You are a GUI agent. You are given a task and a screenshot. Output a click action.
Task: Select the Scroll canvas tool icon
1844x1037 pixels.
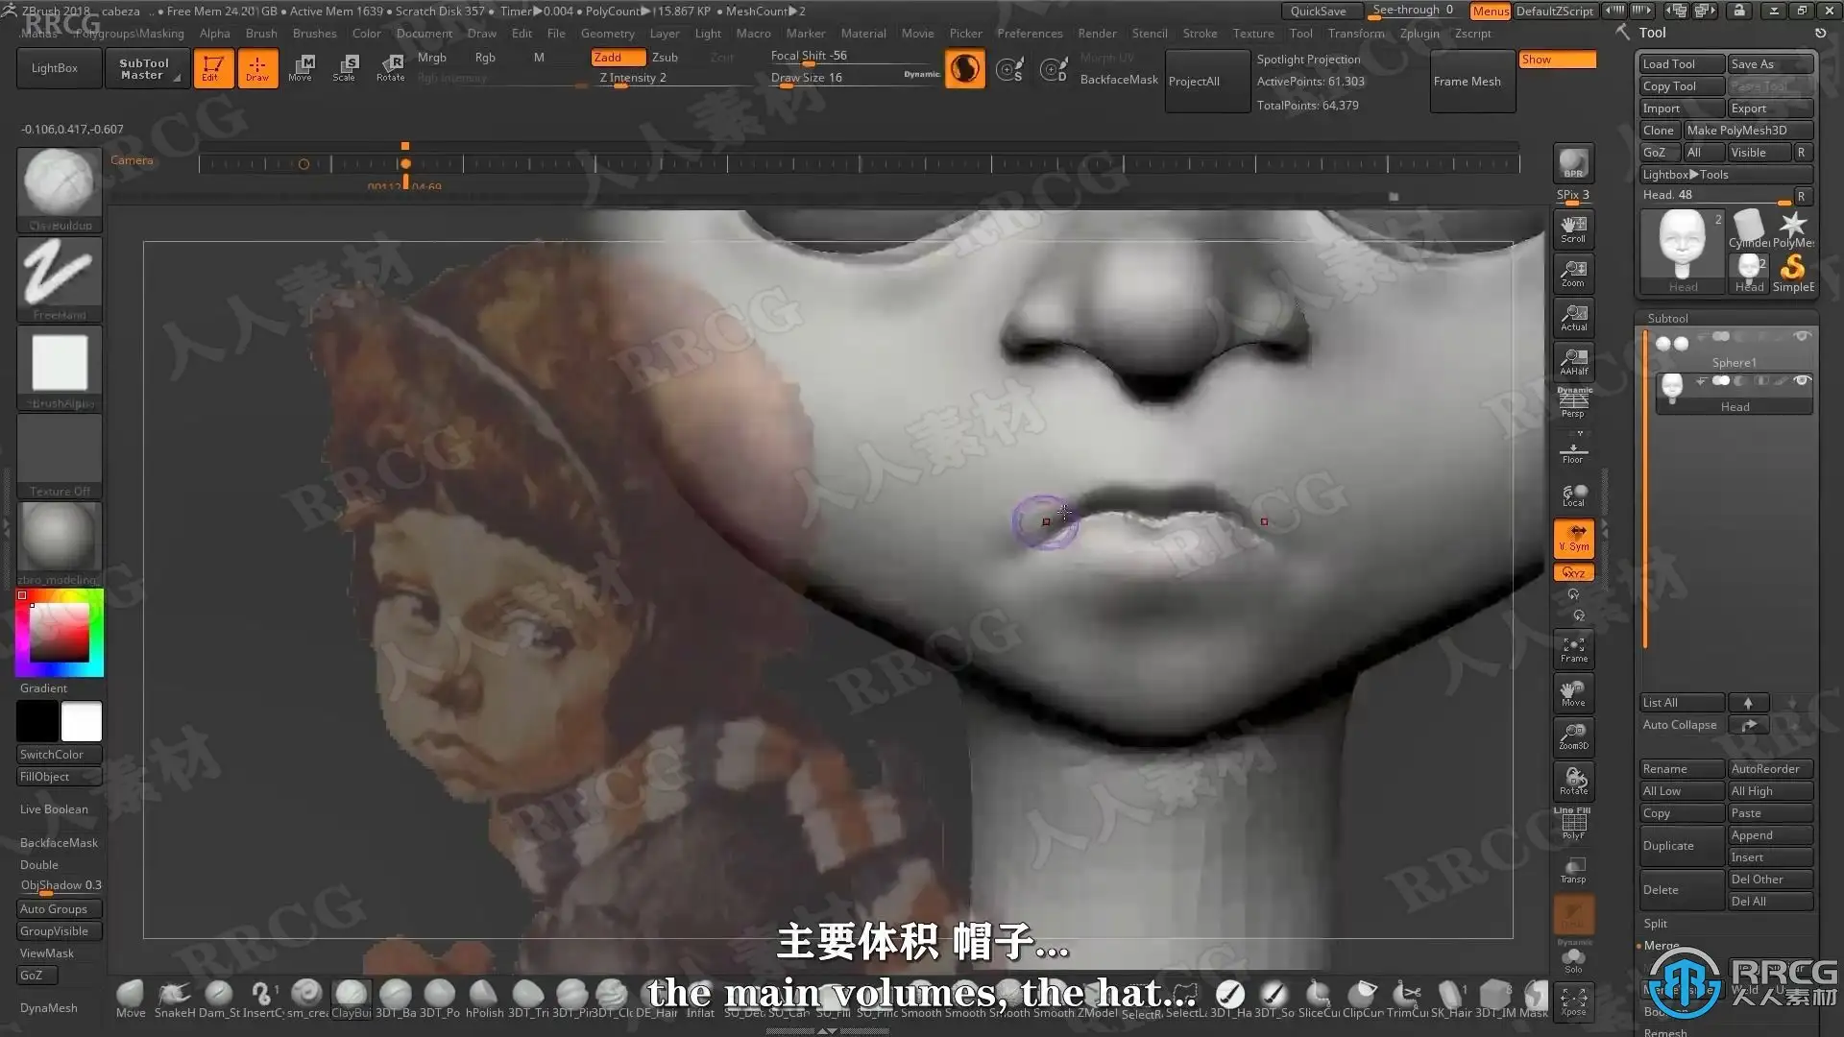pos(1573,229)
